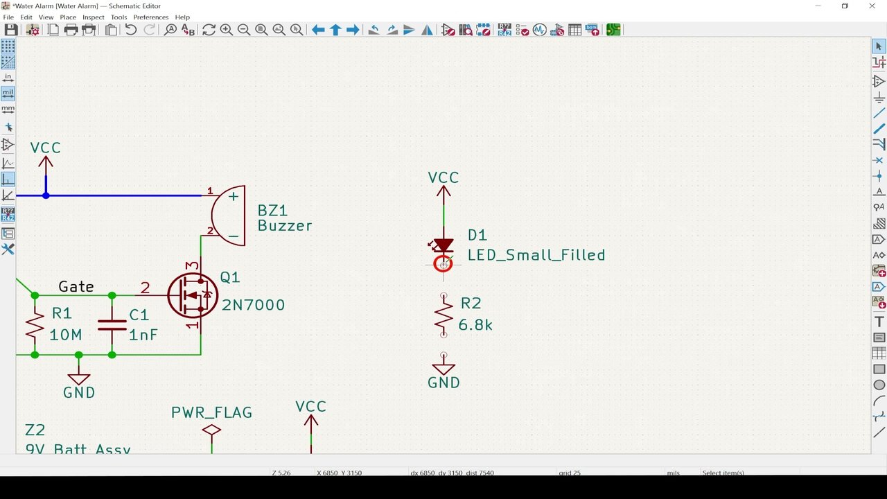
Task: Undo the last edit
Action: point(130,30)
